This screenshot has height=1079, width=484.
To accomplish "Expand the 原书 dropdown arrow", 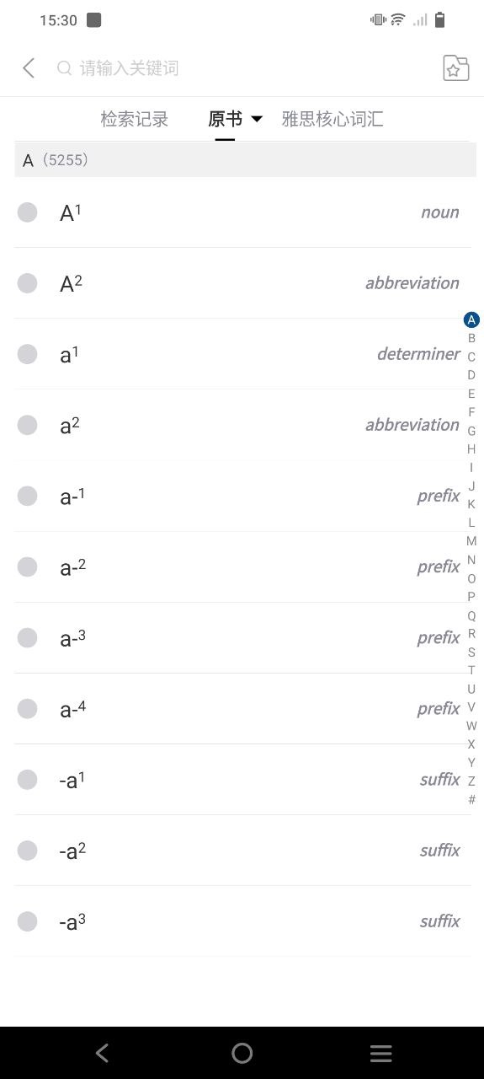I will 257,119.
